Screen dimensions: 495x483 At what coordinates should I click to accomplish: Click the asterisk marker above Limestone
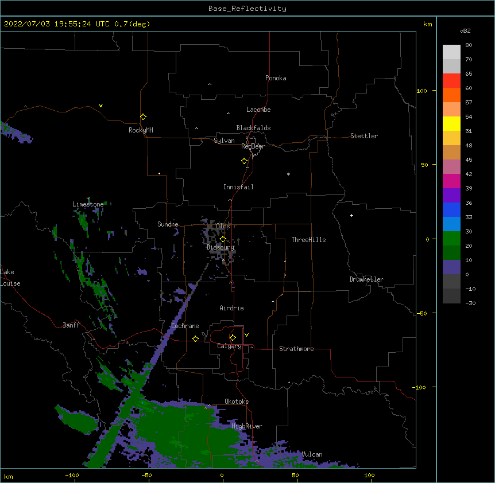[x=88, y=198]
